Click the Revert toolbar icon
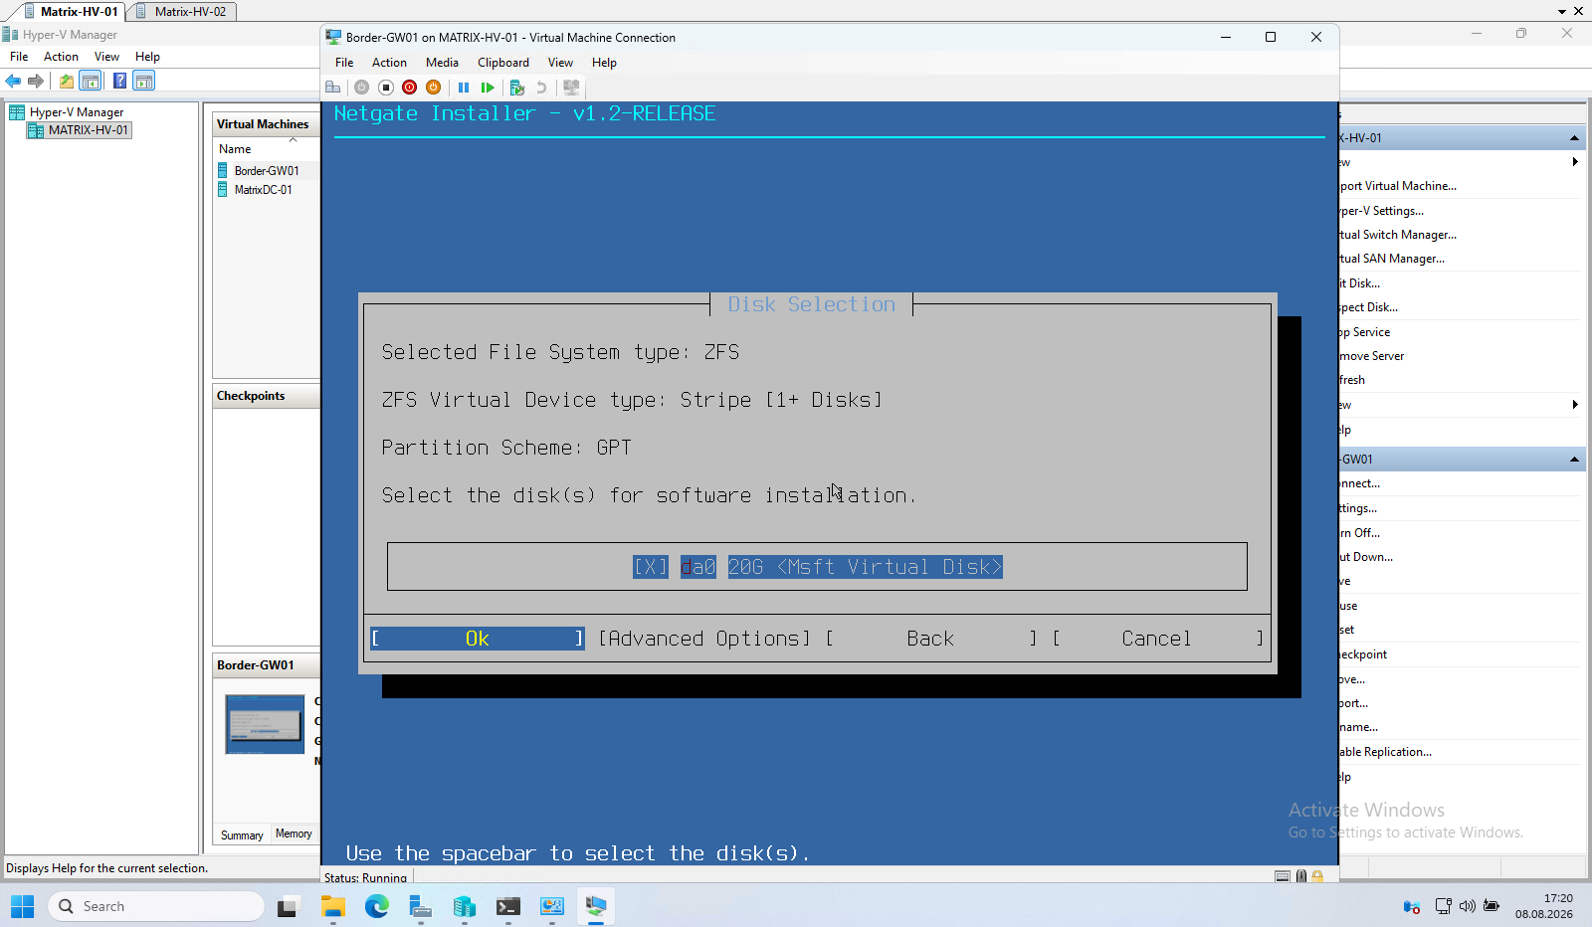The image size is (1592, 927). 541,88
